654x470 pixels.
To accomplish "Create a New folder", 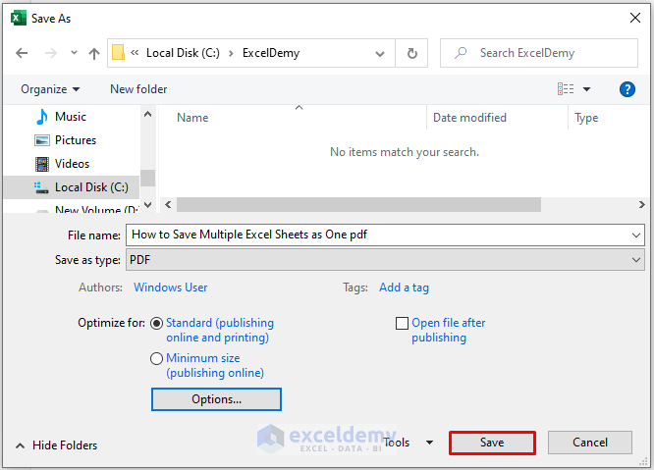I will (138, 89).
